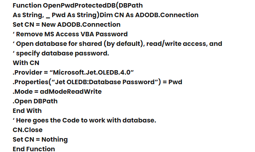Click the '.Open DBPath' line
255x152 pixels.
pos(35,101)
